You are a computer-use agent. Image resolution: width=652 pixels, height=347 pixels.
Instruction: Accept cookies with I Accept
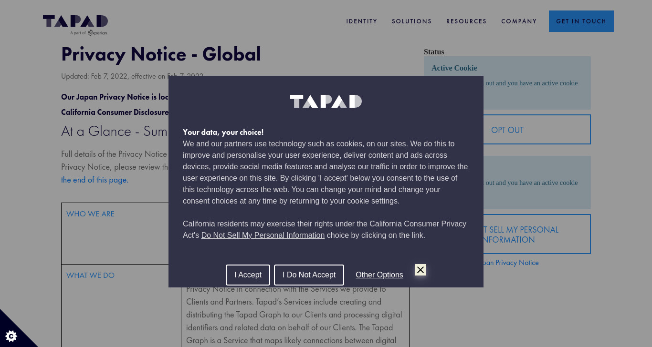pyautogui.click(x=248, y=275)
